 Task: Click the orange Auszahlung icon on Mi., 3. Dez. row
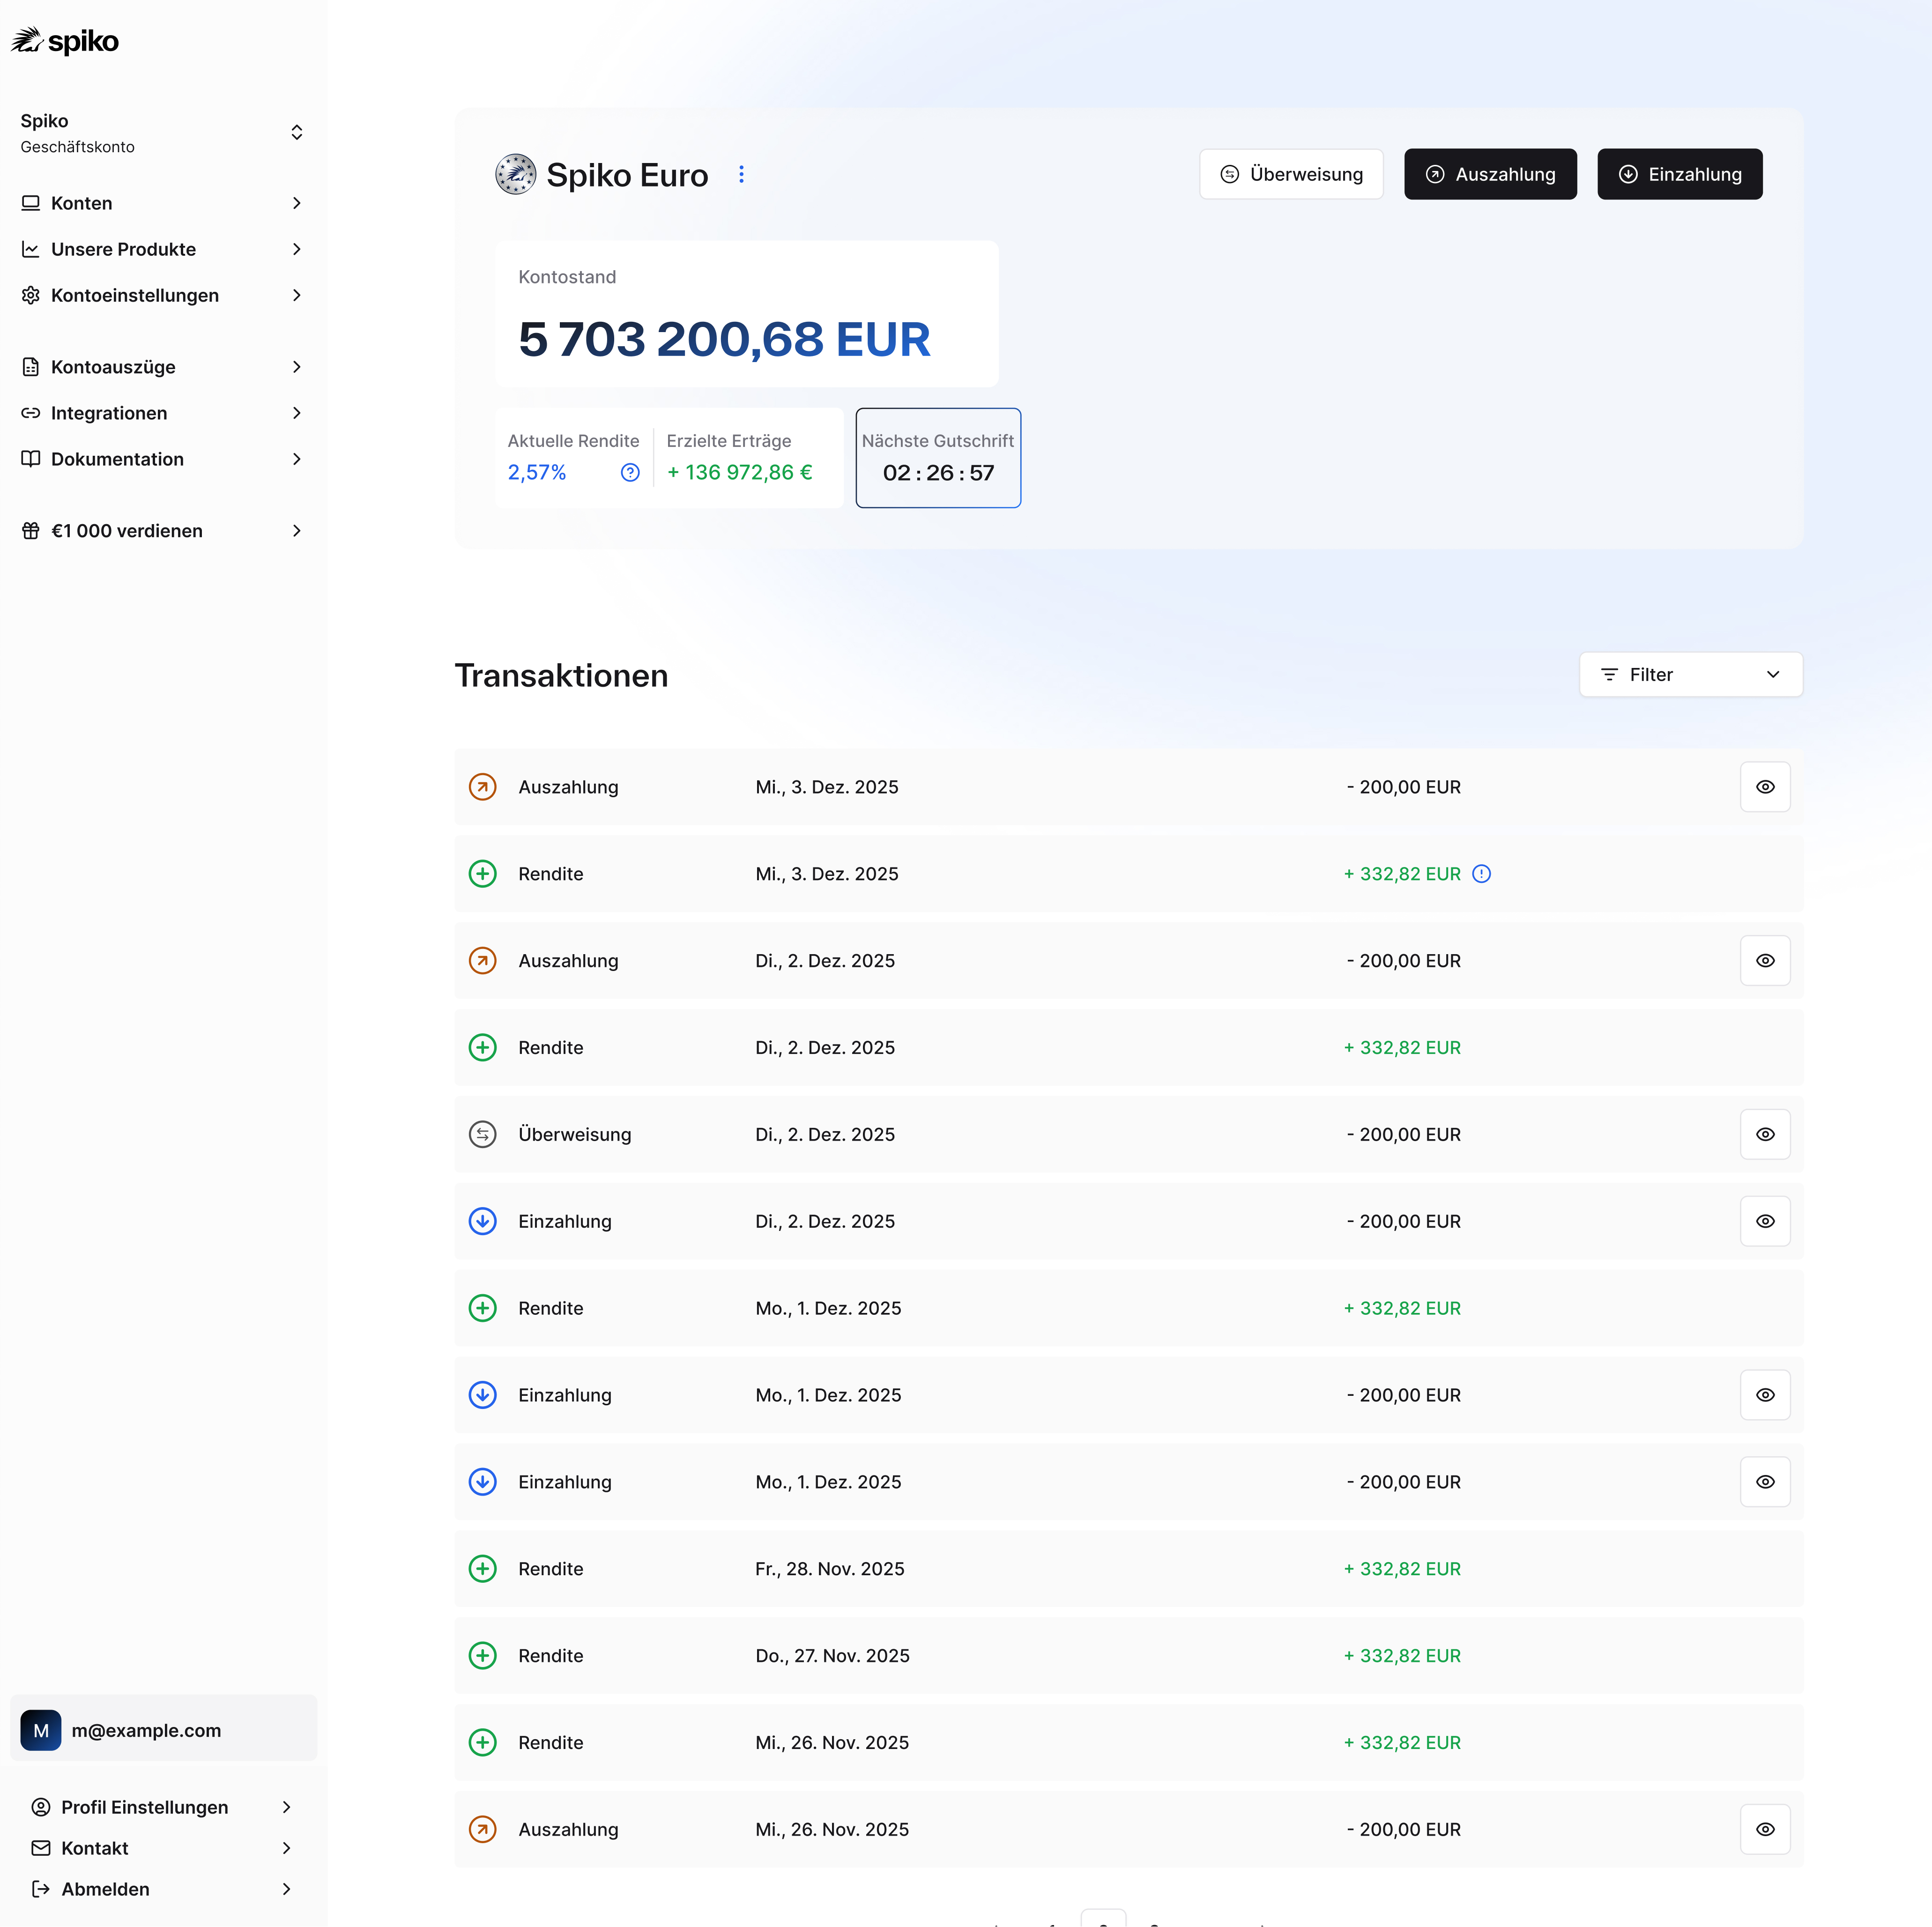click(483, 787)
